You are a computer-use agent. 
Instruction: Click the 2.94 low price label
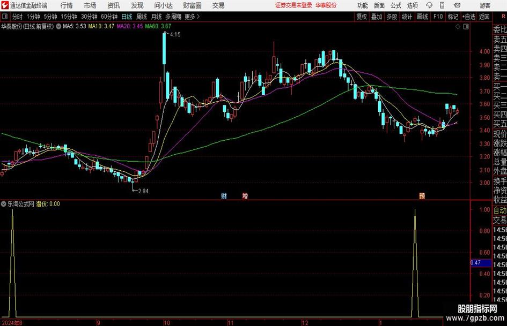point(143,191)
